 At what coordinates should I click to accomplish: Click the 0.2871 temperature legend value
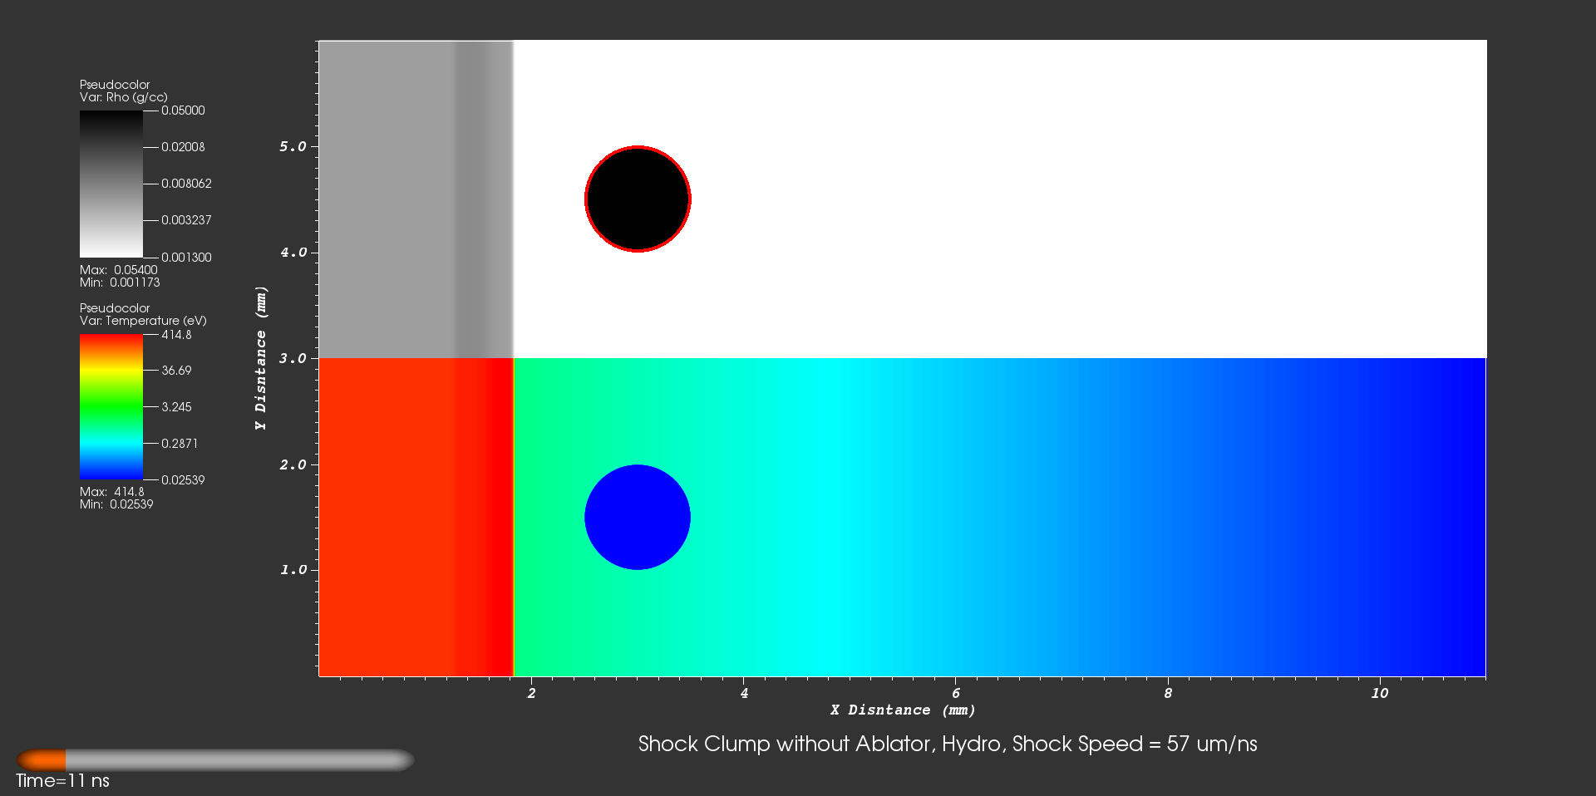(180, 444)
